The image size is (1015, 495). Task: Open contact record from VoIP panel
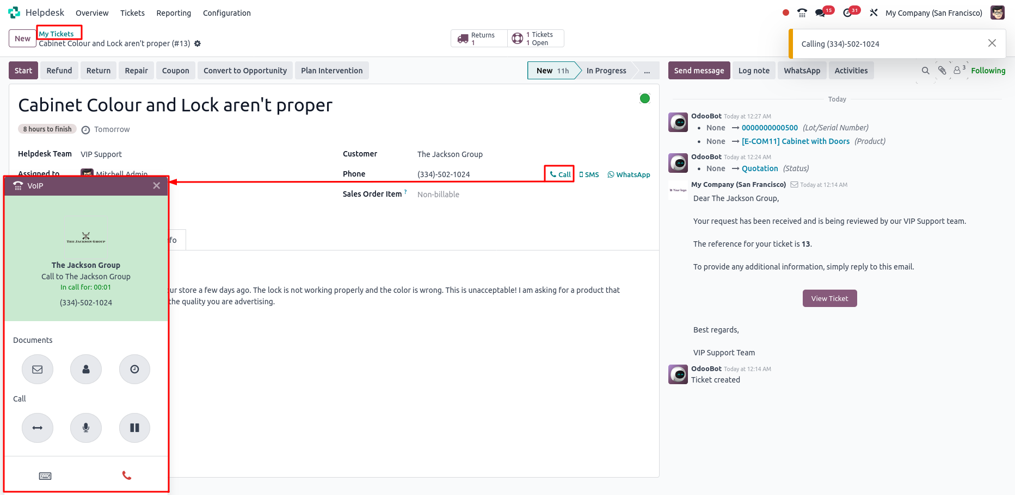(86, 369)
